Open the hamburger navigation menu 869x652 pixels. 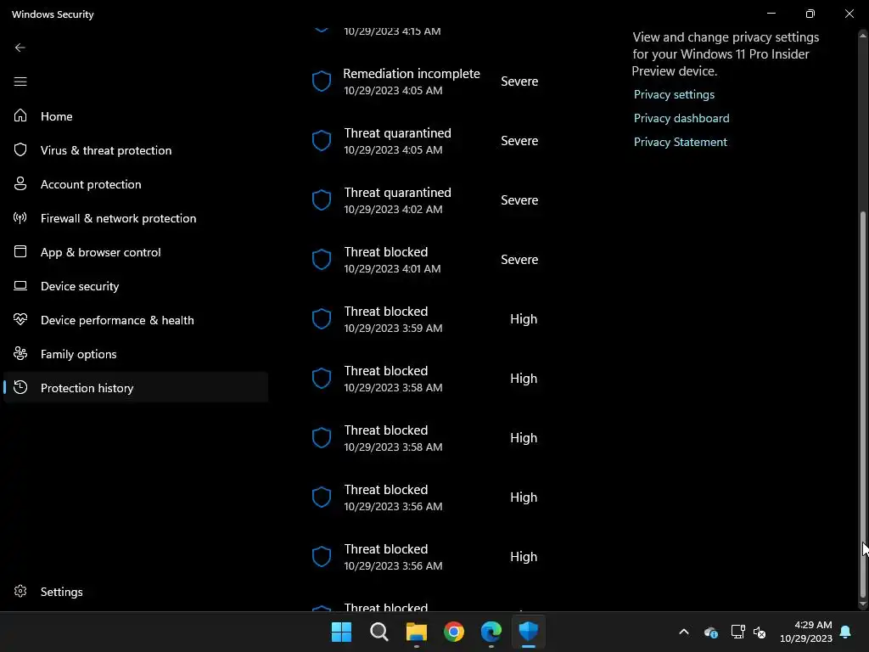(x=20, y=81)
